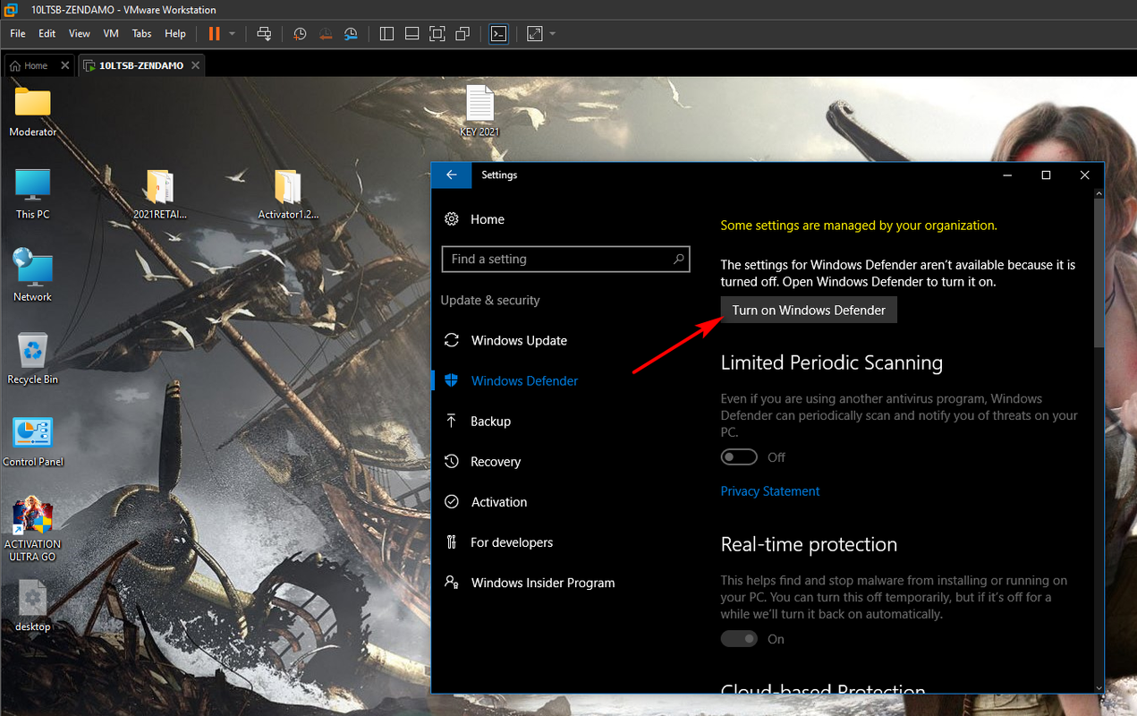
Task: Close the VMware Home tab
Action: (x=65, y=65)
